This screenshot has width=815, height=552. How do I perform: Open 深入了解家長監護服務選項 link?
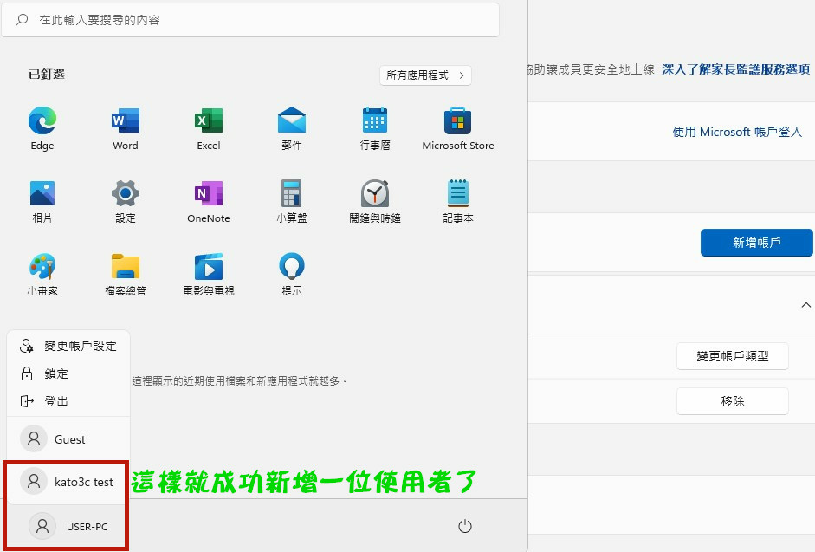pyautogui.click(x=736, y=69)
